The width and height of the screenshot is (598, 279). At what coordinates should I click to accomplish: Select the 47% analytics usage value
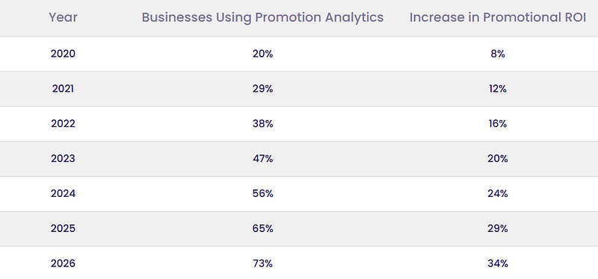(263, 159)
